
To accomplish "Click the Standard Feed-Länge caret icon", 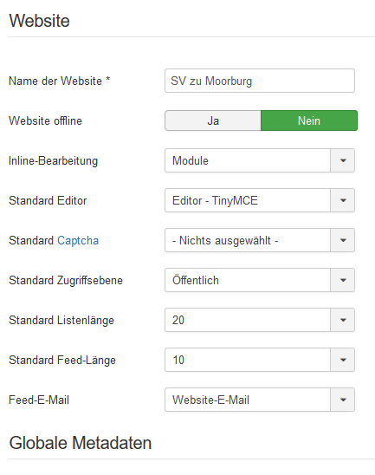I will tap(343, 361).
